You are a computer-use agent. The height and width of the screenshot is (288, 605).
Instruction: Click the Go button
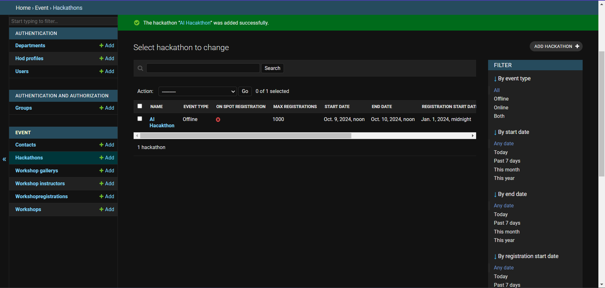coord(245,91)
